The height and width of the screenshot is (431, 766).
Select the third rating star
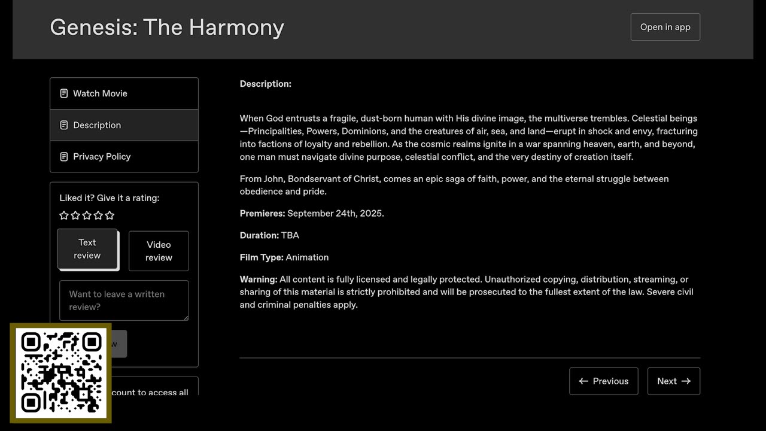pos(87,215)
